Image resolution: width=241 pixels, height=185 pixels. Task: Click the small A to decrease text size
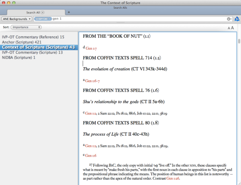click(229, 28)
